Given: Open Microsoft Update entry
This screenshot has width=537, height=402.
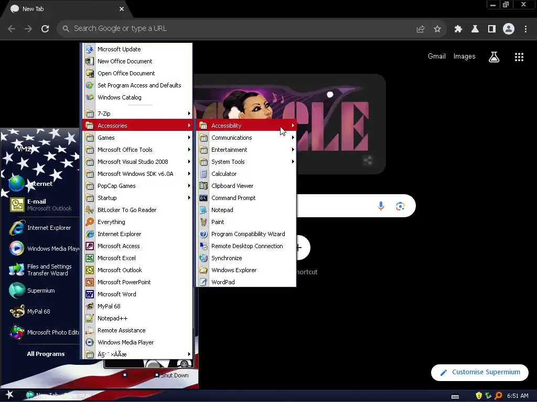Looking at the screenshot, I should pyautogui.click(x=138, y=49).
